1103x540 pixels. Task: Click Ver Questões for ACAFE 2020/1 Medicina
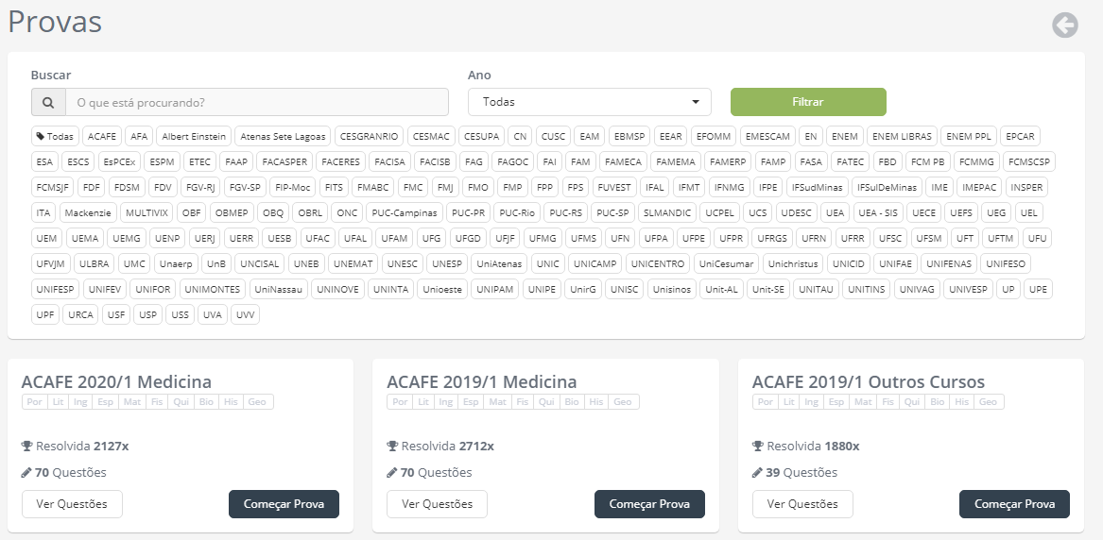tap(72, 504)
